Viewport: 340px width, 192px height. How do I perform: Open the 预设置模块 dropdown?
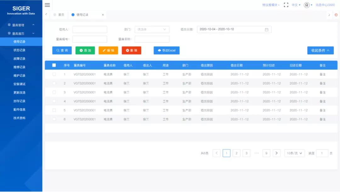[271, 5]
